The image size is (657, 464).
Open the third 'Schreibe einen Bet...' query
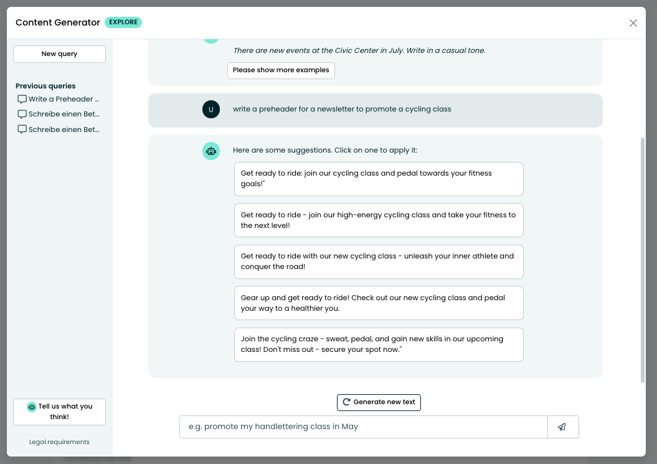point(64,130)
